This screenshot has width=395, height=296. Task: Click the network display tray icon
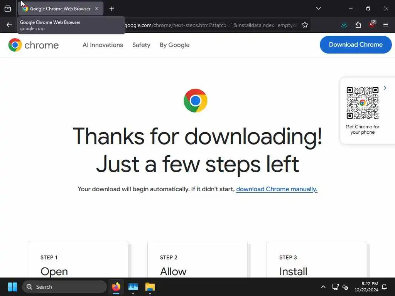(335, 287)
